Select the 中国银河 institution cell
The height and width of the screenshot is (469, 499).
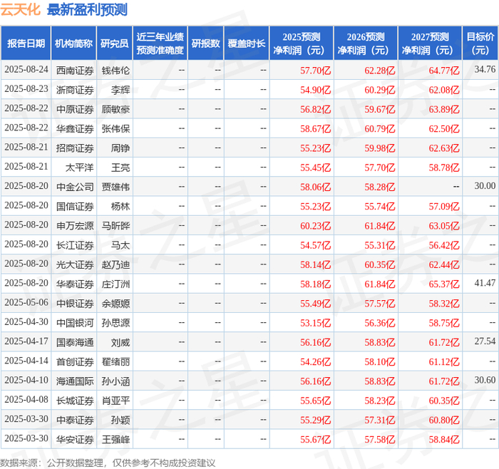(75, 323)
